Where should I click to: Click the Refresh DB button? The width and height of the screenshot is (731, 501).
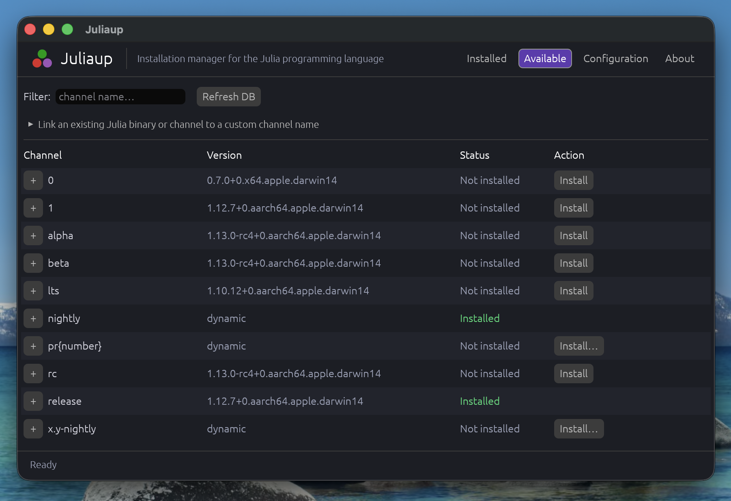click(229, 97)
